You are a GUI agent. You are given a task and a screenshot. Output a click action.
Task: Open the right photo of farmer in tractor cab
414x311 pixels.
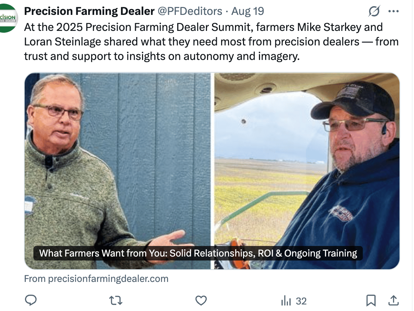coord(307,171)
